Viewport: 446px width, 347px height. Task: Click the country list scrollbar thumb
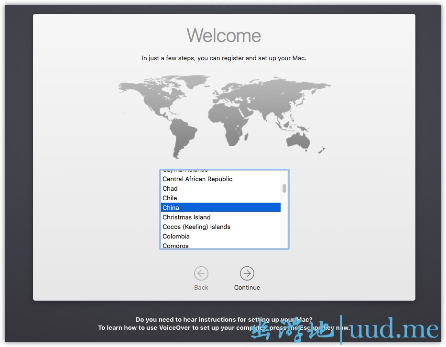tap(284, 188)
